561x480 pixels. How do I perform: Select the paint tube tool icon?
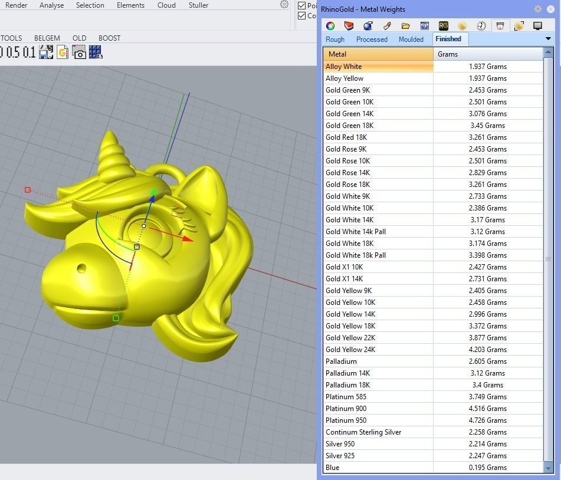point(387,26)
